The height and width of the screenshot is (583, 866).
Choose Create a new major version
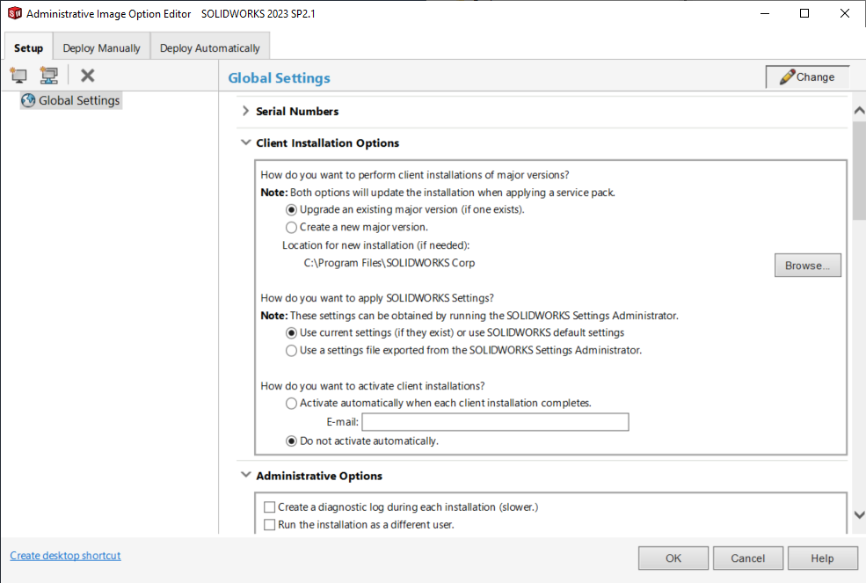292,228
